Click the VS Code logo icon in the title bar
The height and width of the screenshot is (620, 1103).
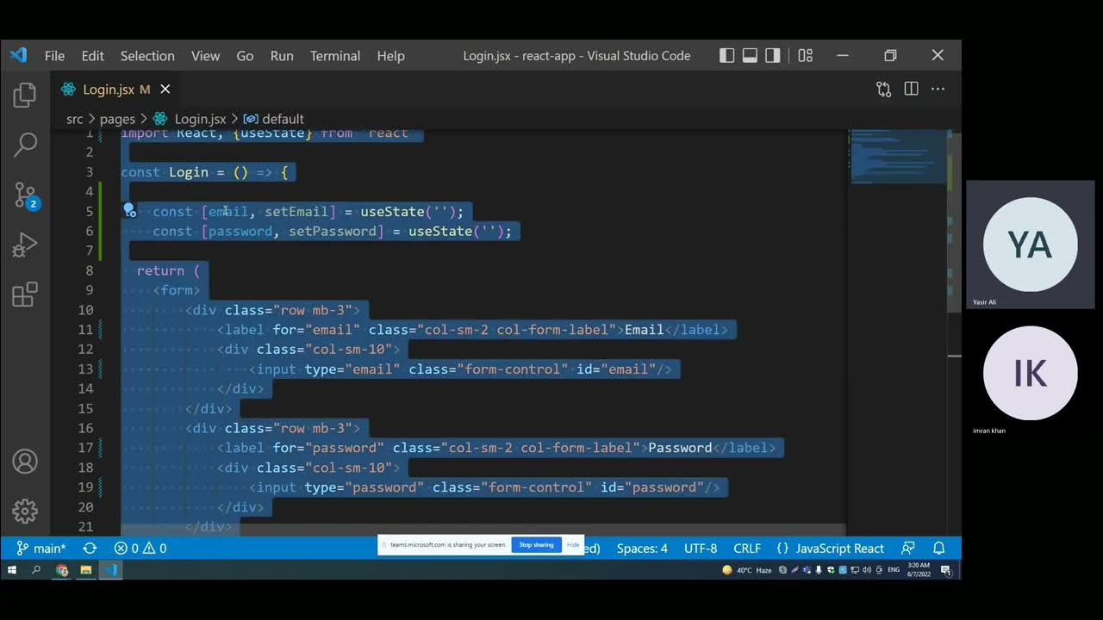(18, 55)
